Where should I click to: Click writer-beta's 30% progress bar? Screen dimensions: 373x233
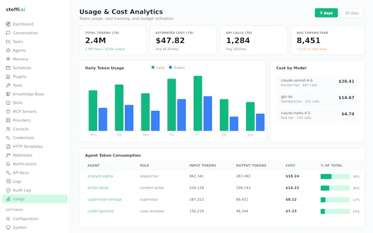click(335, 188)
